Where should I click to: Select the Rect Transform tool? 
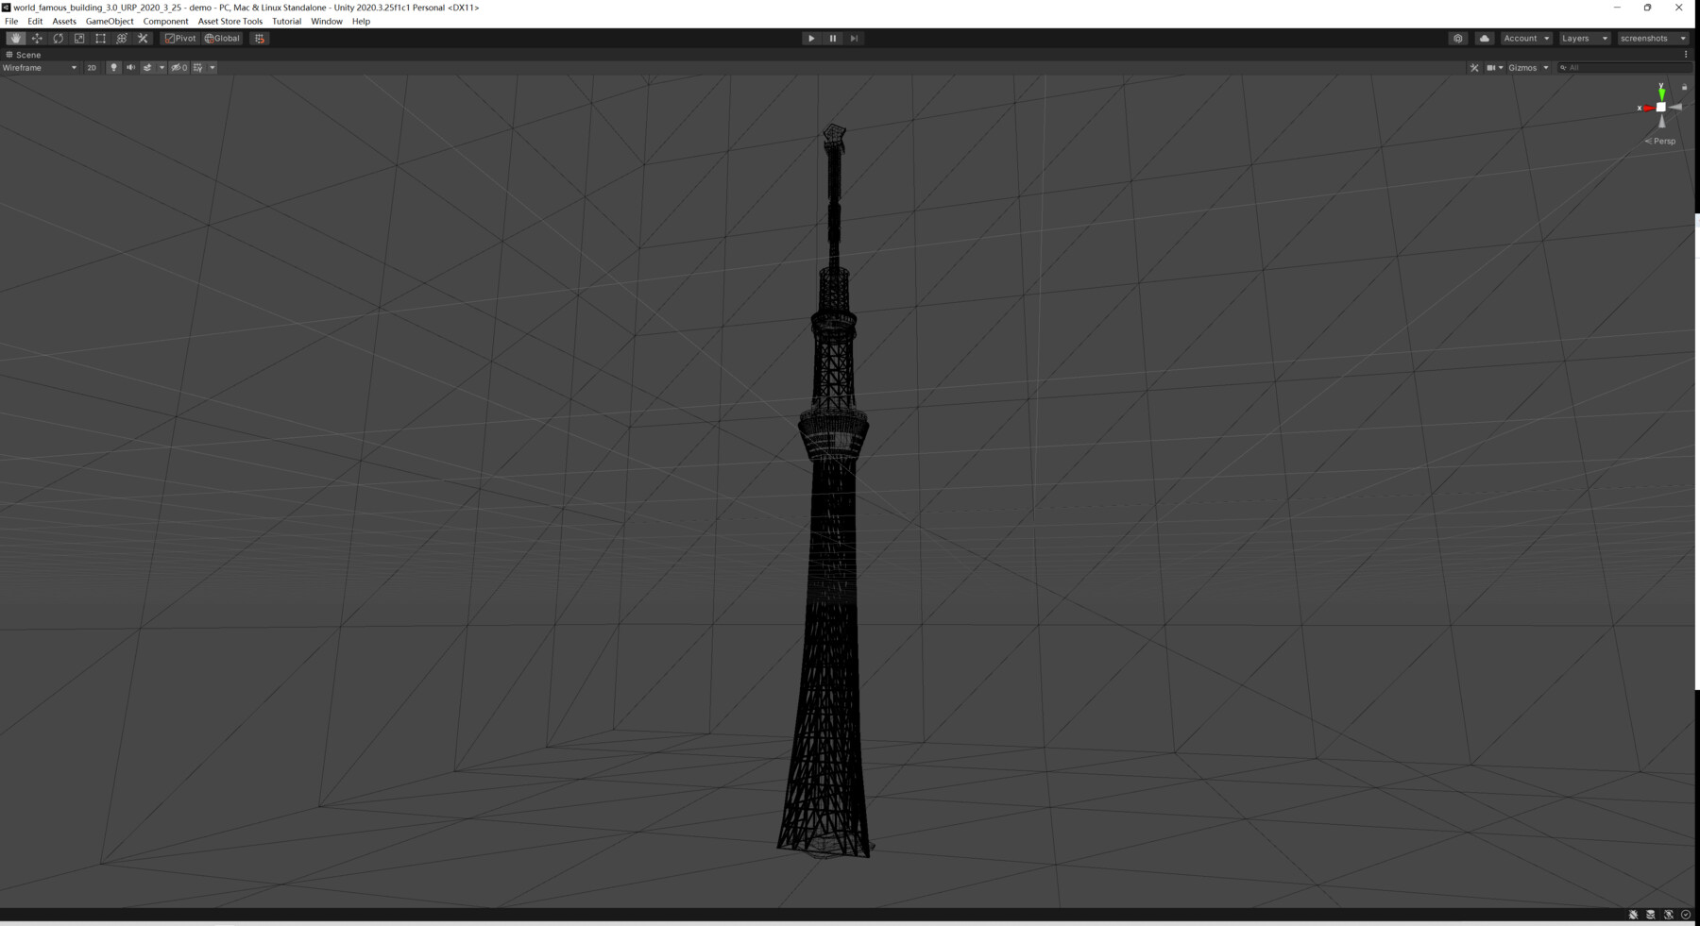tap(100, 38)
